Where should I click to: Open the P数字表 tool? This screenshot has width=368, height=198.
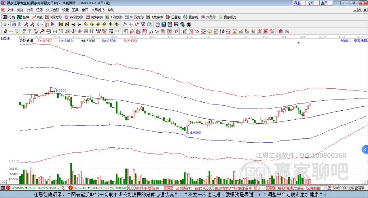pyautogui.click(x=95, y=17)
